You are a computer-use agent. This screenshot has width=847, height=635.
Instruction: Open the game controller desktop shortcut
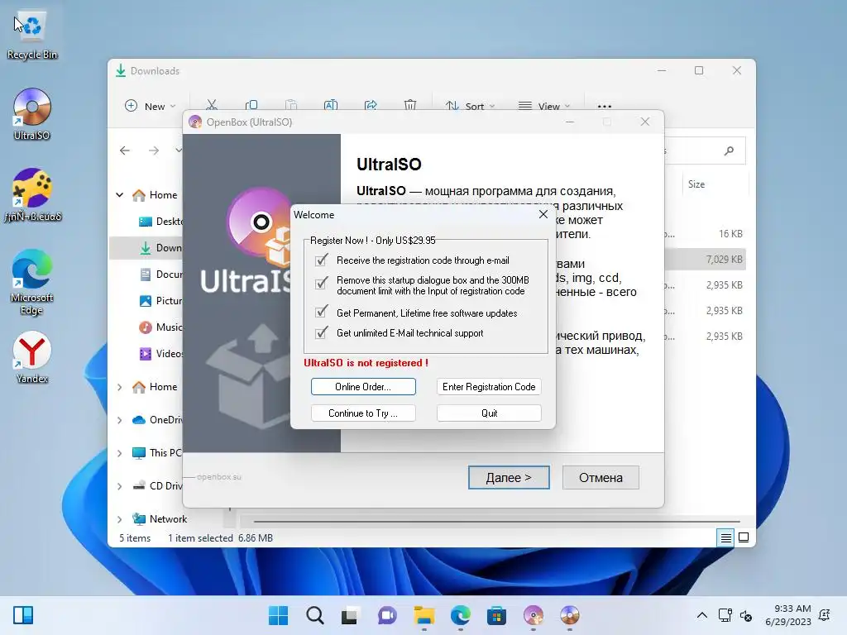coord(32,195)
